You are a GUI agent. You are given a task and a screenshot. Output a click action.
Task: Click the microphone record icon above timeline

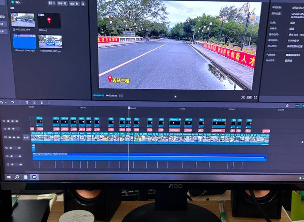[287, 105]
